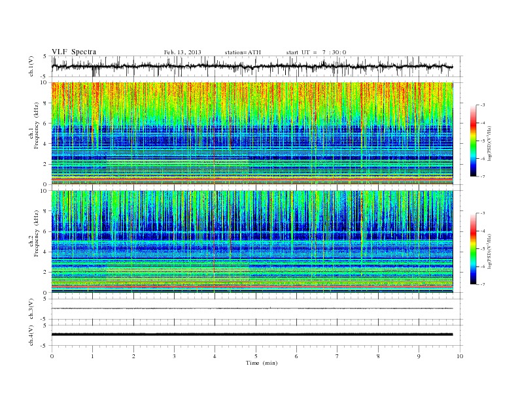Click the ch.3 voltage waveform trace
This screenshot has height=400, width=518.
click(252, 308)
